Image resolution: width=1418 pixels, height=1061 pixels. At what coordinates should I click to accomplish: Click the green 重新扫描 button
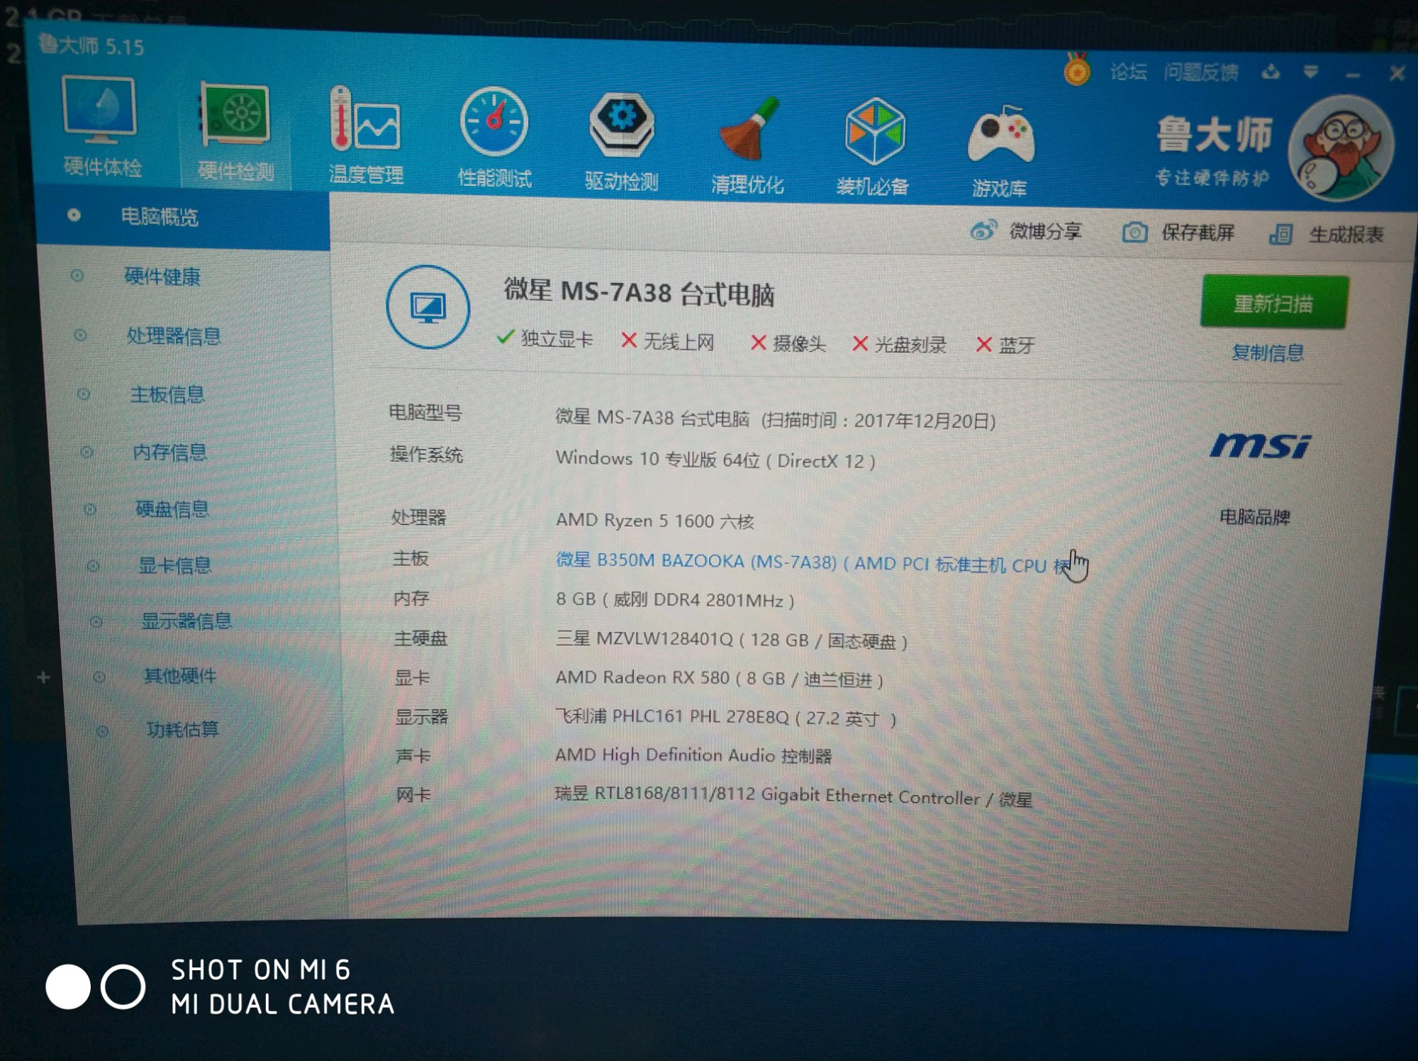point(1273,304)
